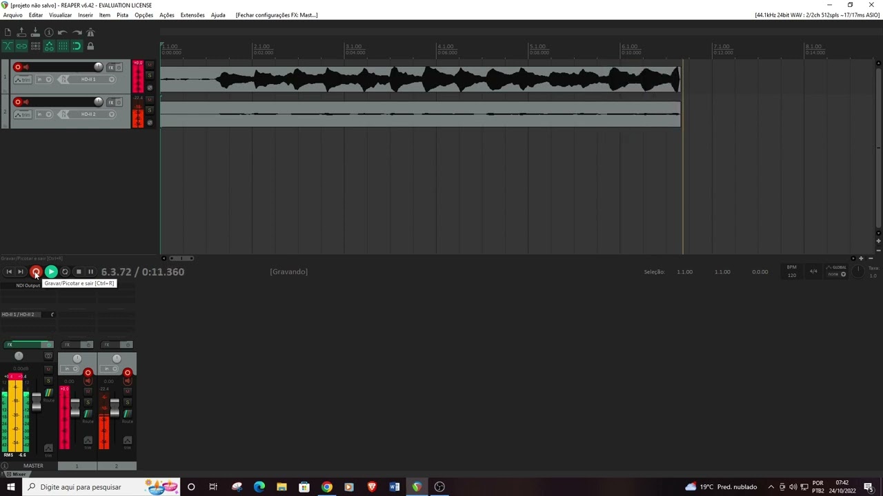Disarm record on track 1 in track panel
This screenshot has width=883, height=496.
pyautogui.click(x=18, y=67)
